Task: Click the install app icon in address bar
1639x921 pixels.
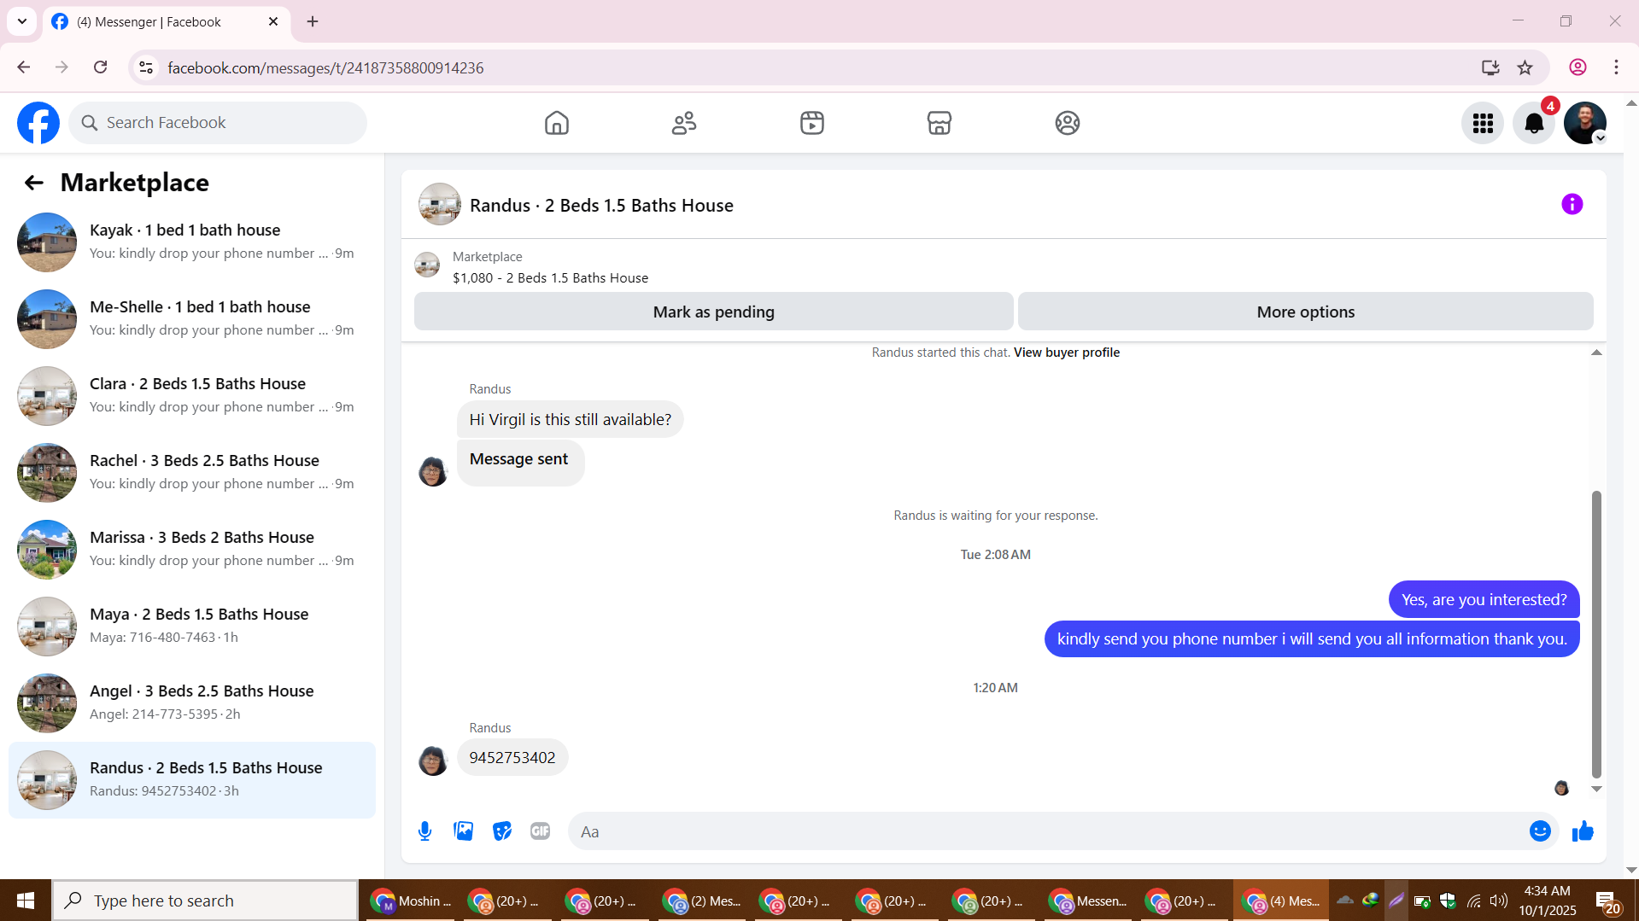Action: pos(1490,67)
